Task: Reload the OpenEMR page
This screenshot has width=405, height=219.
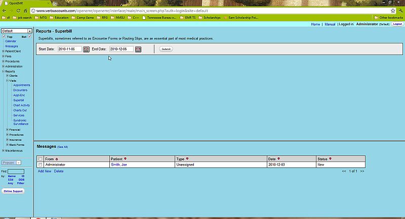Action: pyautogui.click(x=18, y=11)
